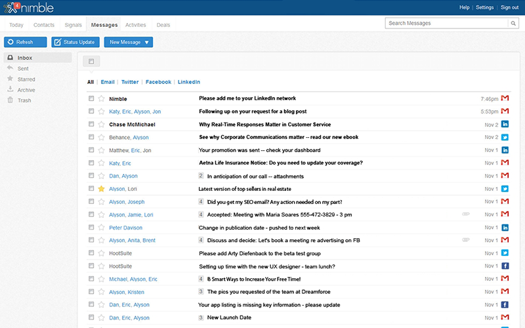Screen dimensions: 525x328
Task: Click attachment paperclip on Maria Soares meeting row
Action: [x=465, y=215]
